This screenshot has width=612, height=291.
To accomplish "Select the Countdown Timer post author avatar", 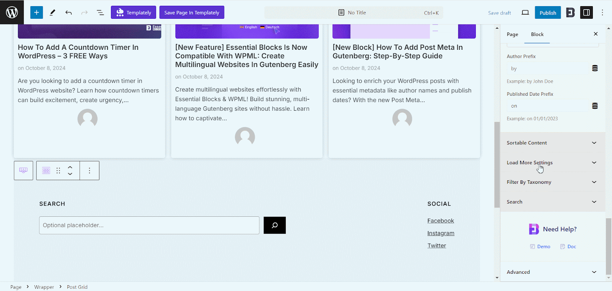I will point(88,119).
